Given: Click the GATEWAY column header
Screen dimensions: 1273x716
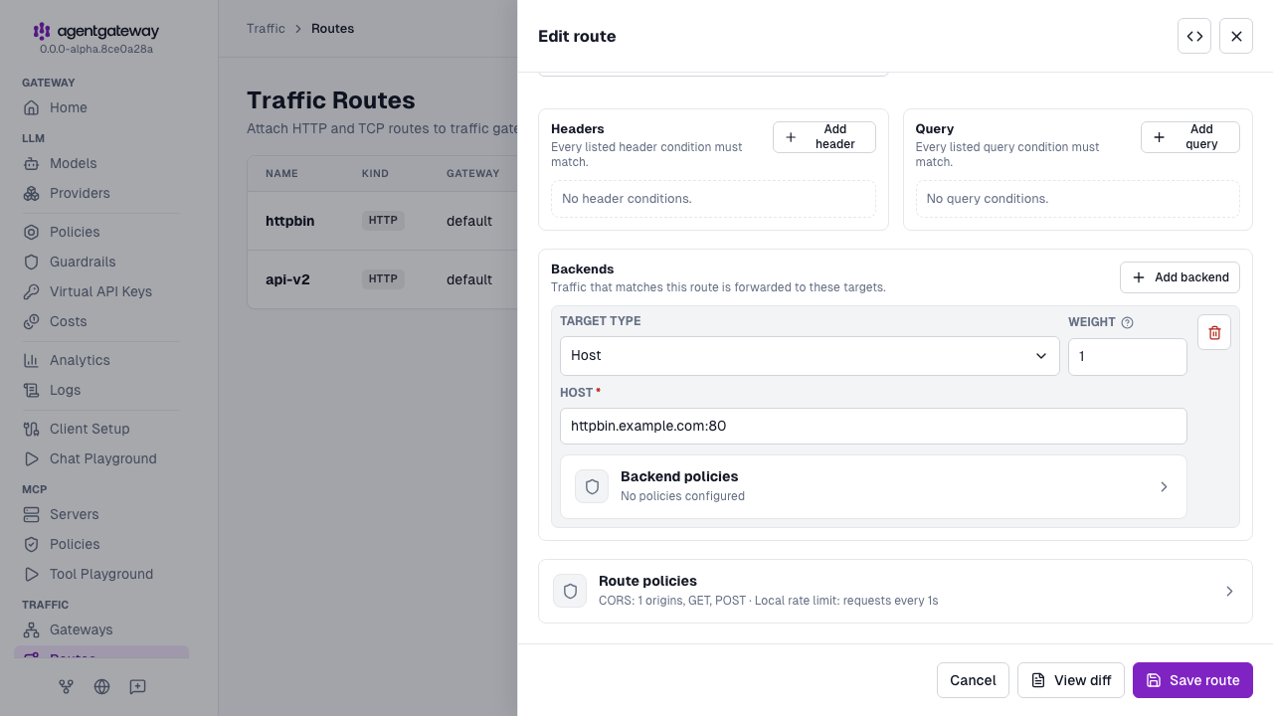Looking at the screenshot, I should click(473, 173).
